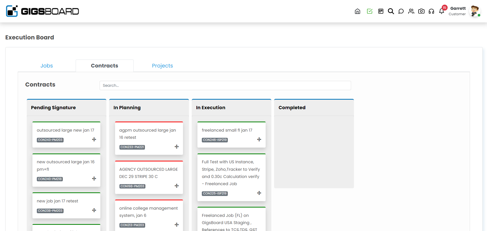Open the chat bubble messages icon
The image size is (487, 231).
pyautogui.click(x=401, y=11)
